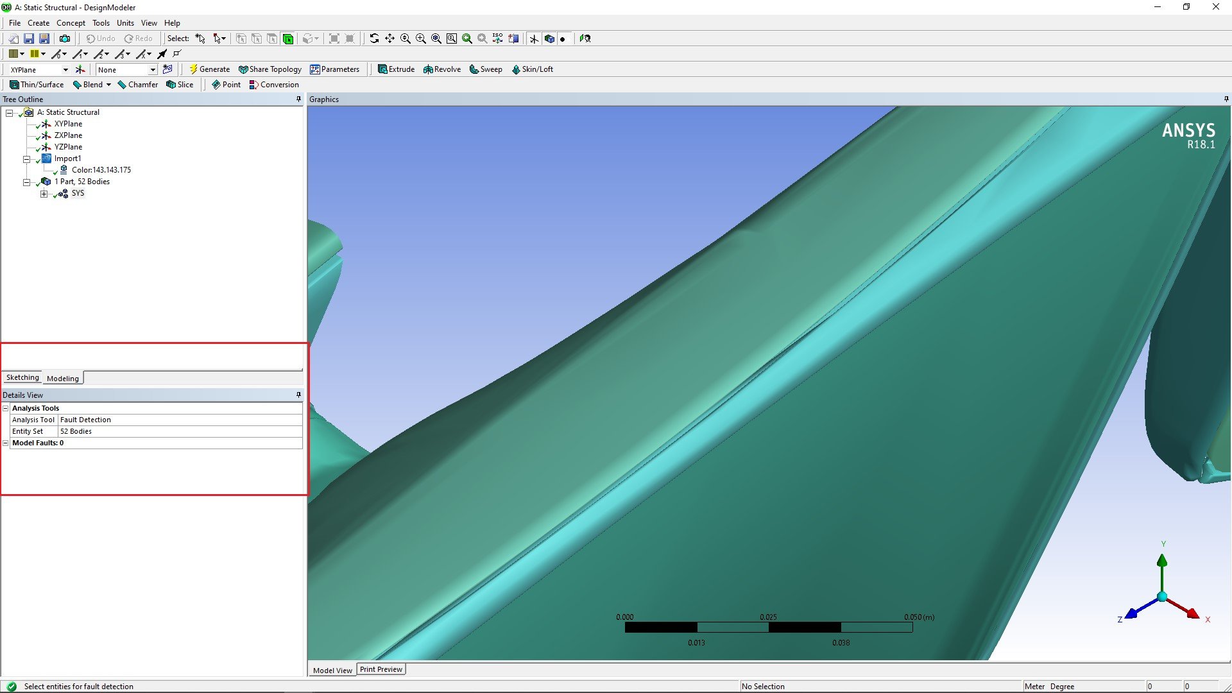Toggle display of the plane axes
Screen dimensions: 1232x693
click(534, 38)
